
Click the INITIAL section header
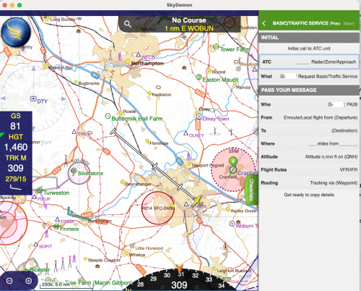pyautogui.click(x=309, y=38)
